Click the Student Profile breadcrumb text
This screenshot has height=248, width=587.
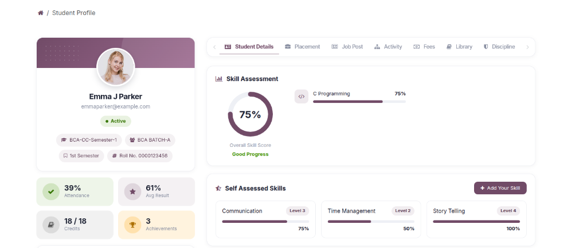pyautogui.click(x=74, y=13)
